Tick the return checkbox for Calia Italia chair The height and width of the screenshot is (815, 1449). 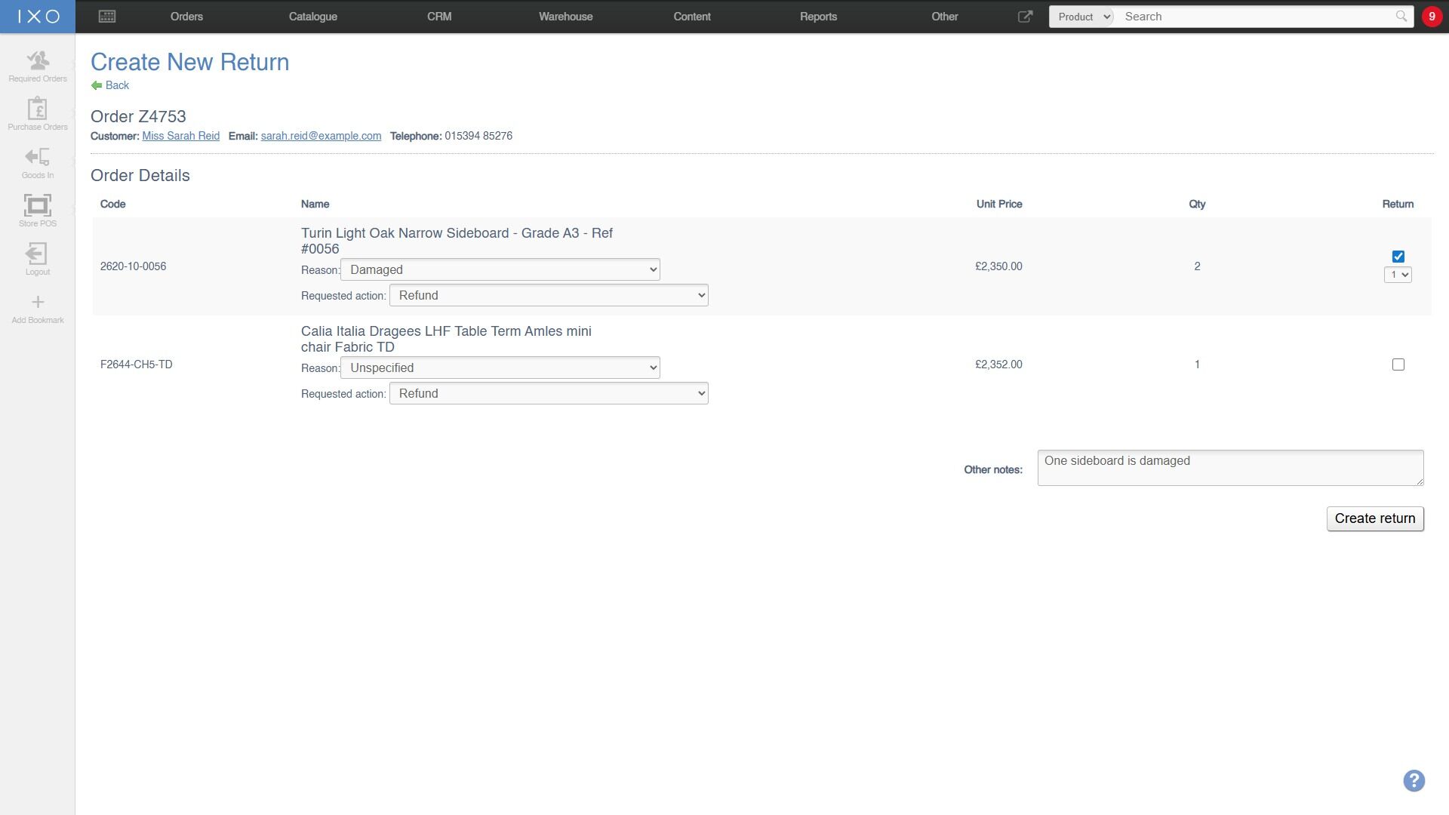1398,364
